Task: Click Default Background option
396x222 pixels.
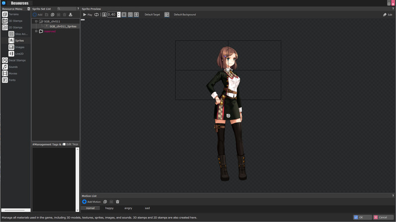Action: 185,15
